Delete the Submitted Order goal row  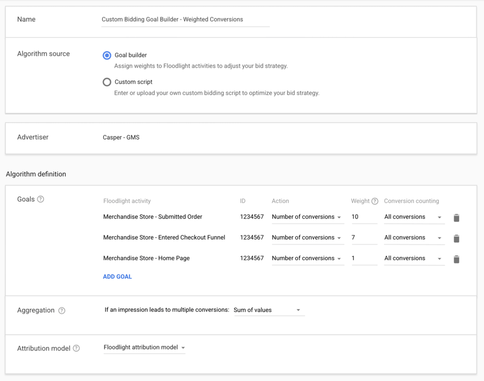coord(456,218)
